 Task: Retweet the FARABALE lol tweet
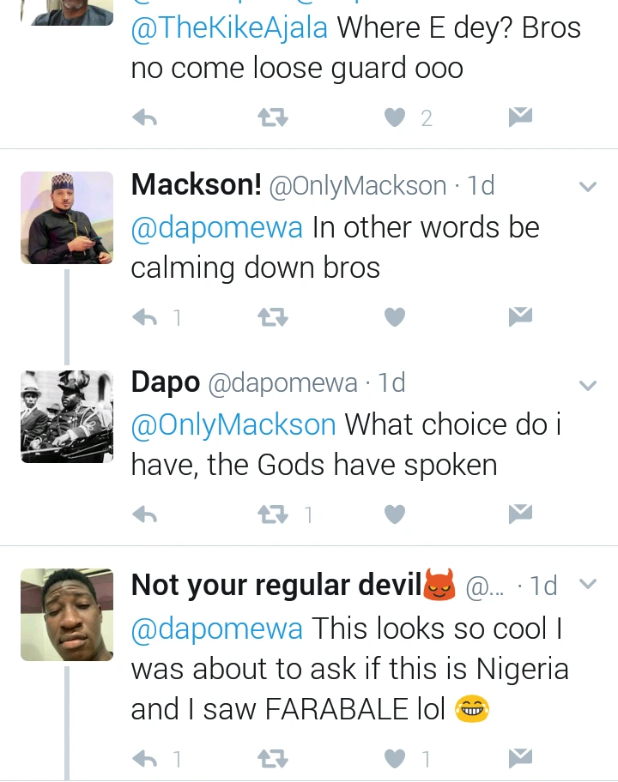pyautogui.click(x=273, y=759)
